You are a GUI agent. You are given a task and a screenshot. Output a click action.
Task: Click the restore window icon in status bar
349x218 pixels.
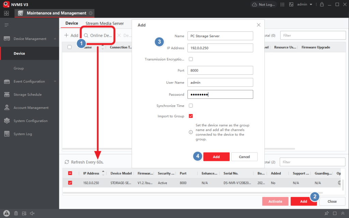(x=335, y=213)
